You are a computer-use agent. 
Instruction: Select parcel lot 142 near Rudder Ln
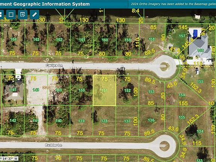[13, 120]
